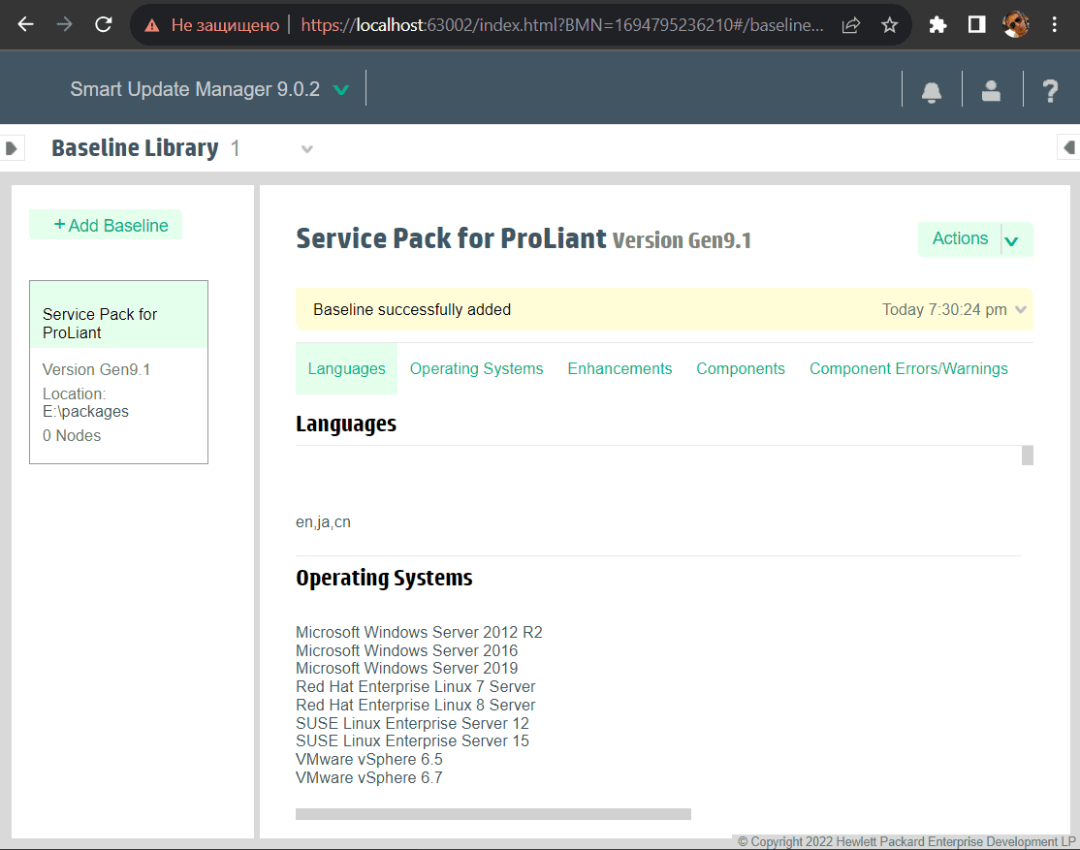Click Red Hat Enterprise Linux 8 Server entry
The height and width of the screenshot is (850, 1080).
(x=415, y=705)
